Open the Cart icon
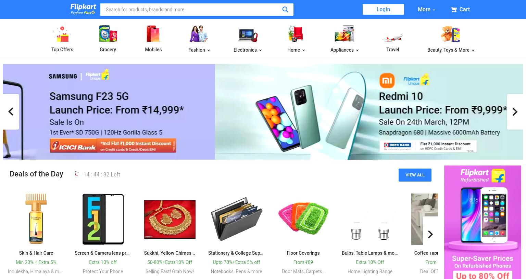 [454, 10]
